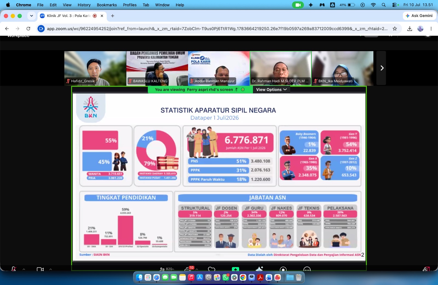Click the Ask Gemini button
The width and height of the screenshot is (438, 285).
(x=419, y=16)
